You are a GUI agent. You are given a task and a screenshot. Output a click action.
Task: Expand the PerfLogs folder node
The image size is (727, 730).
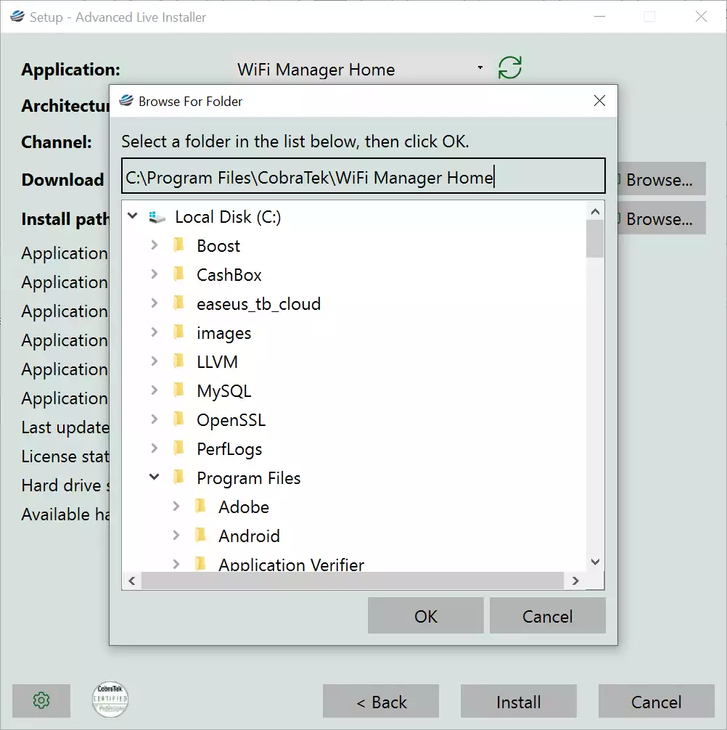coord(155,448)
